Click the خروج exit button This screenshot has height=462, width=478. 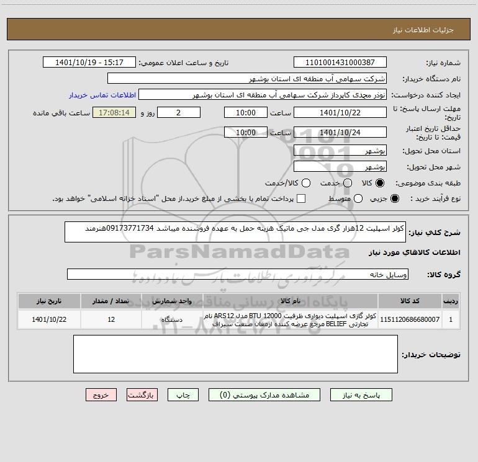pos(101,394)
